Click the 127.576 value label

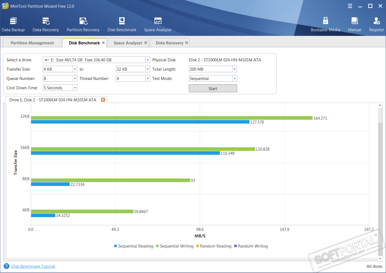tap(257, 122)
